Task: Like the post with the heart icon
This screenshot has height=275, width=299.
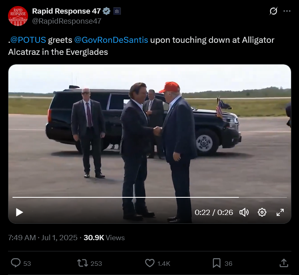Action: click(150, 263)
